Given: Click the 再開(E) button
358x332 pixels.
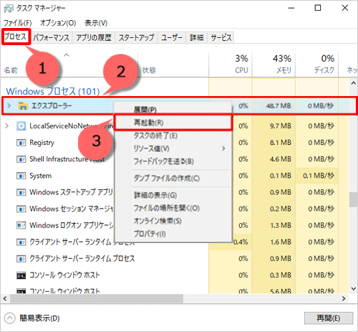Looking at the screenshot, I should (329, 318).
